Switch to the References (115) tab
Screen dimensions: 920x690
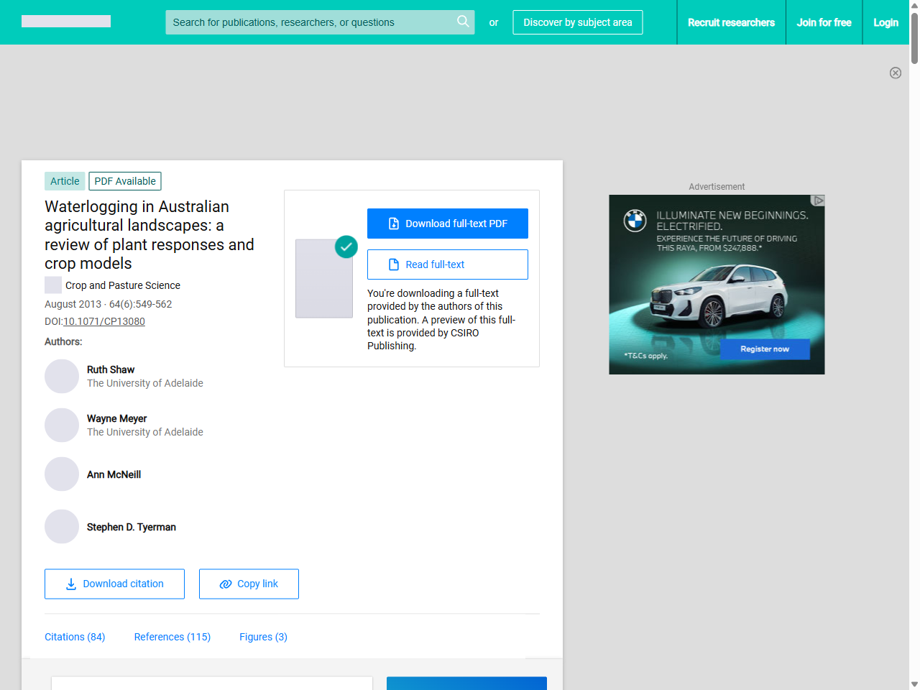[x=172, y=637]
